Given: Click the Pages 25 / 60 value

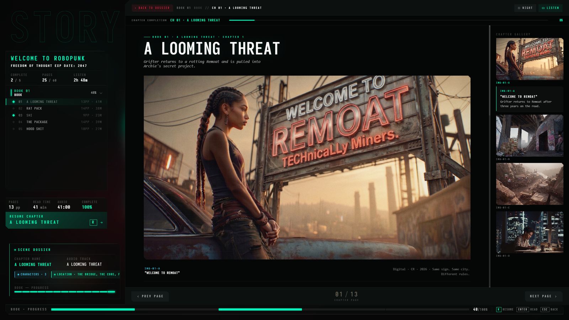Looking at the screenshot, I should coord(49,80).
